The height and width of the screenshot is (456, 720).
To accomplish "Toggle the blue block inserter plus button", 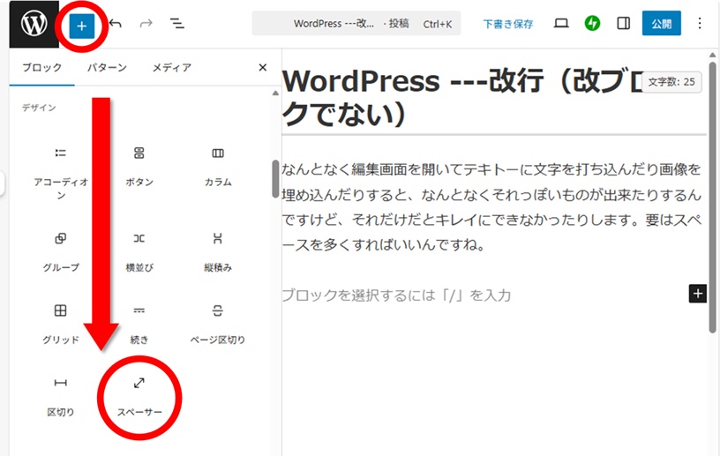I will (81, 26).
